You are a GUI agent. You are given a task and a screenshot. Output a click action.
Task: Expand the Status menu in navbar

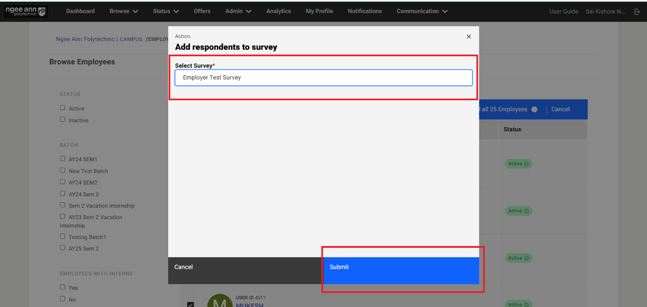point(165,11)
